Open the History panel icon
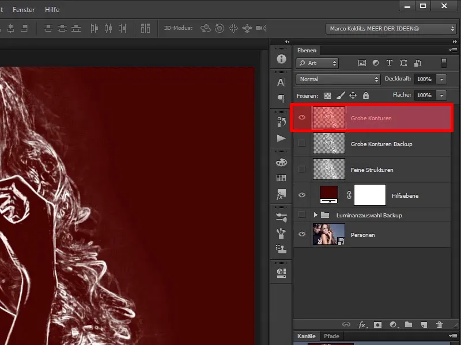 coord(281,122)
